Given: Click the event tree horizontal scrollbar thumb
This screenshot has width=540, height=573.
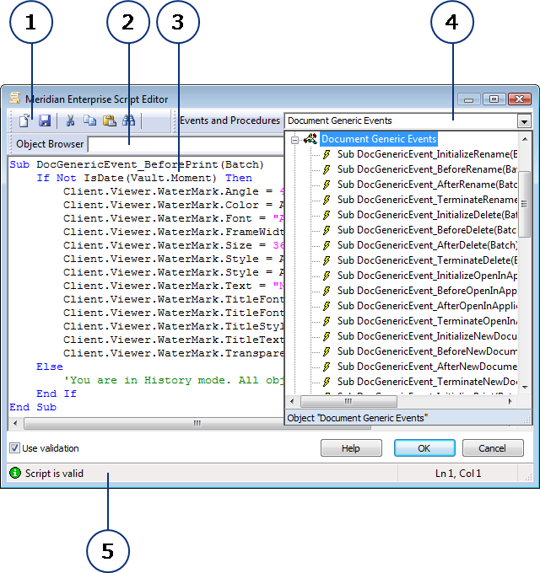Looking at the screenshot, I should 348,402.
